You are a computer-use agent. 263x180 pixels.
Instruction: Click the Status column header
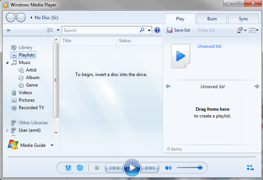[x=139, y=41]
